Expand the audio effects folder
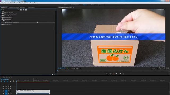The width and height of the screenshot is (170, 95). (1, 16)
